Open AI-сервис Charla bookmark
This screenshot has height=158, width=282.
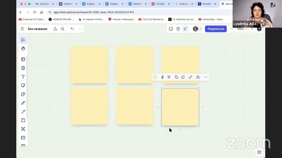[x=91, y=19]
